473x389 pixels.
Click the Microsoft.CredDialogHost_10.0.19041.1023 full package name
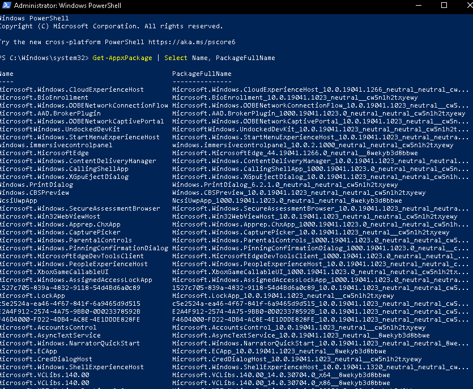pos(297,359)
